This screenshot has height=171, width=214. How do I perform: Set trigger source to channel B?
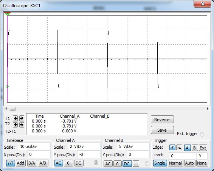(x=194, y=148)
